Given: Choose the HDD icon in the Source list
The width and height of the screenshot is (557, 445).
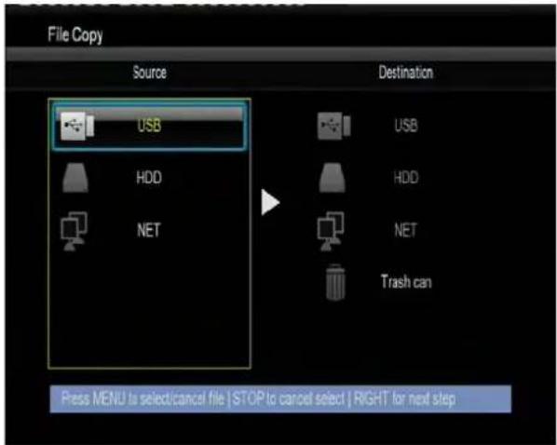Looking at the screenshot, I should pos(75,178).
